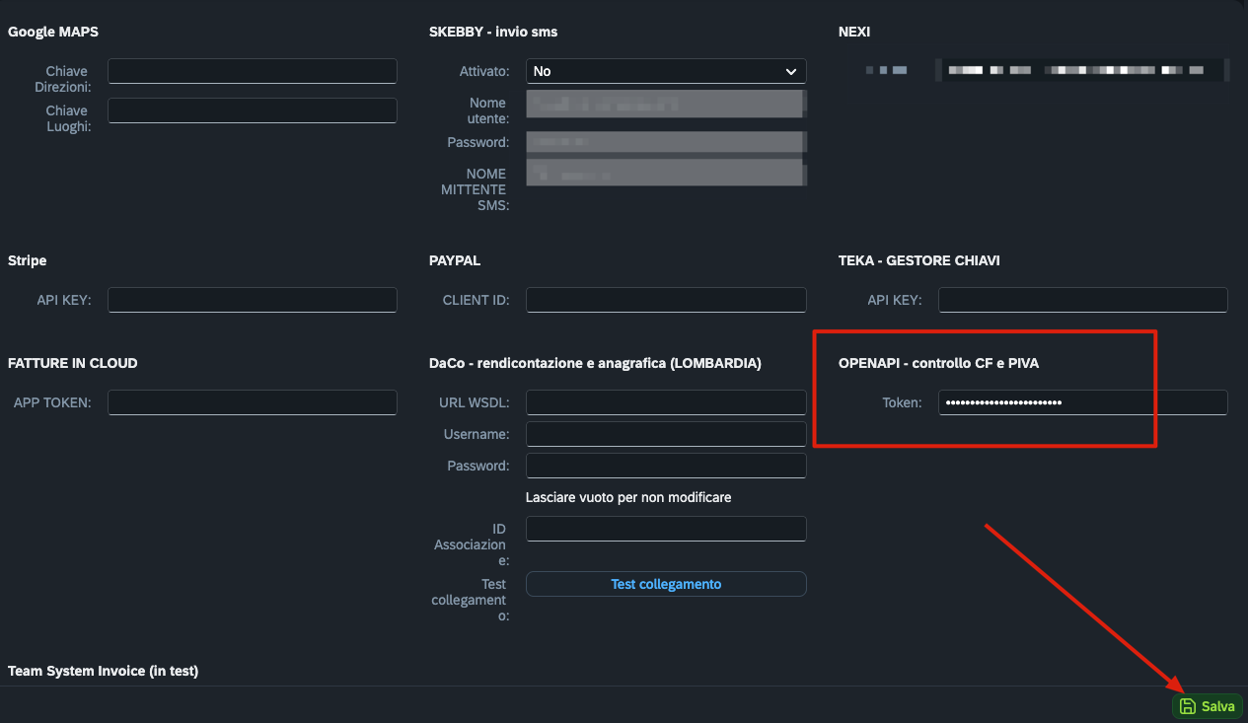The height and width of the screenshot is (723, 1248).
Task: Select the DaCo Username field
Action: coord(665,434)
